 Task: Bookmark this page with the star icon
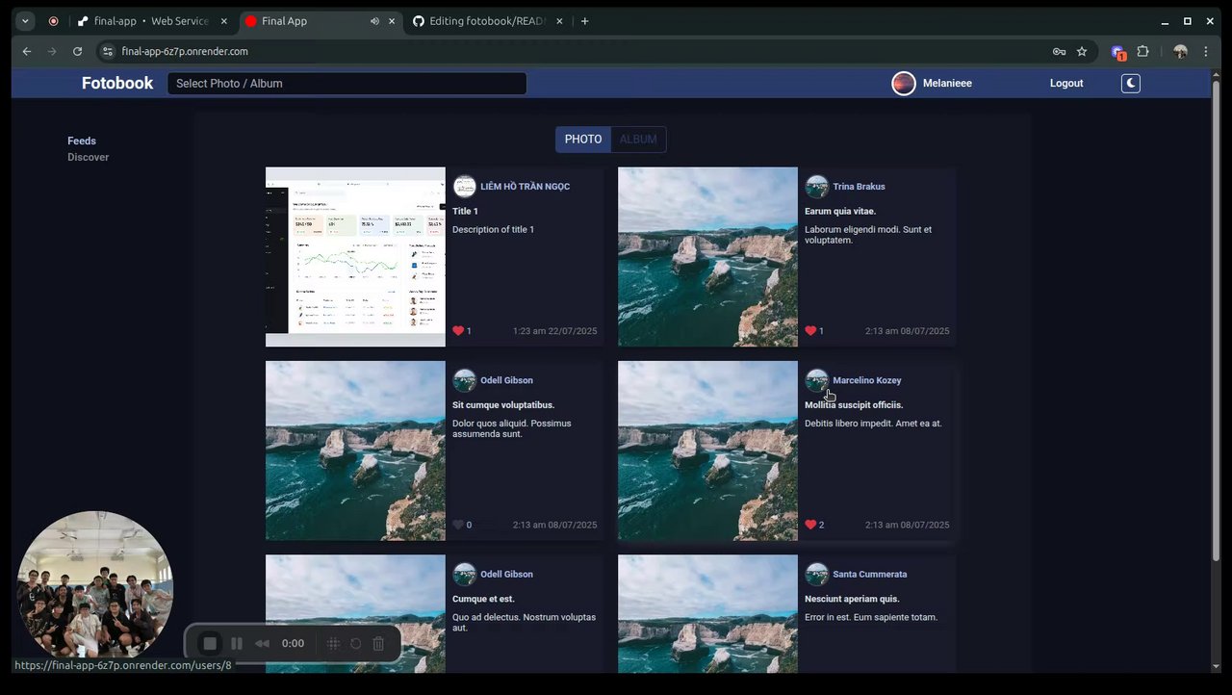(1082, 52)
